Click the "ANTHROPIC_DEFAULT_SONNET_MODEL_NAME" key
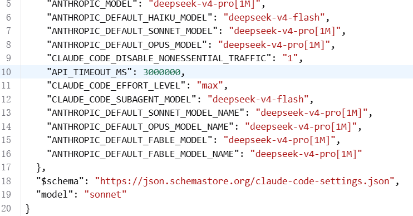Image resolution: width=413 pixels, height=216 pixels. (146, 113)
